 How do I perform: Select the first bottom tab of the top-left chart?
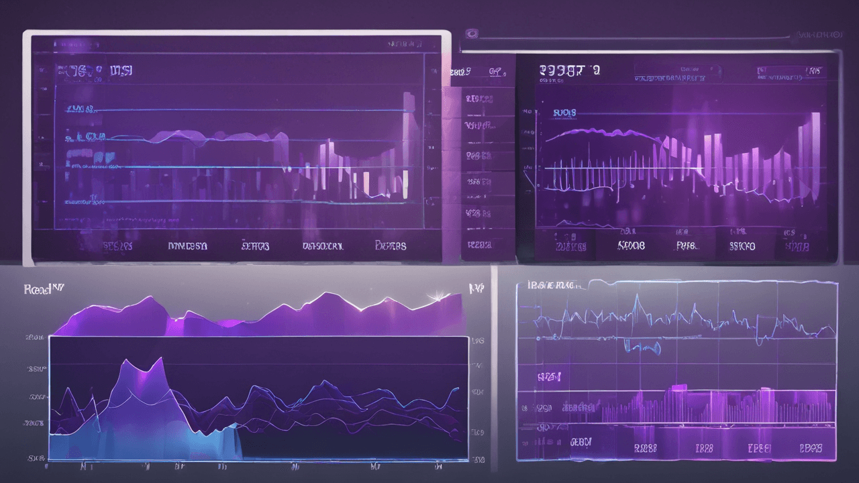coord(117,246)
